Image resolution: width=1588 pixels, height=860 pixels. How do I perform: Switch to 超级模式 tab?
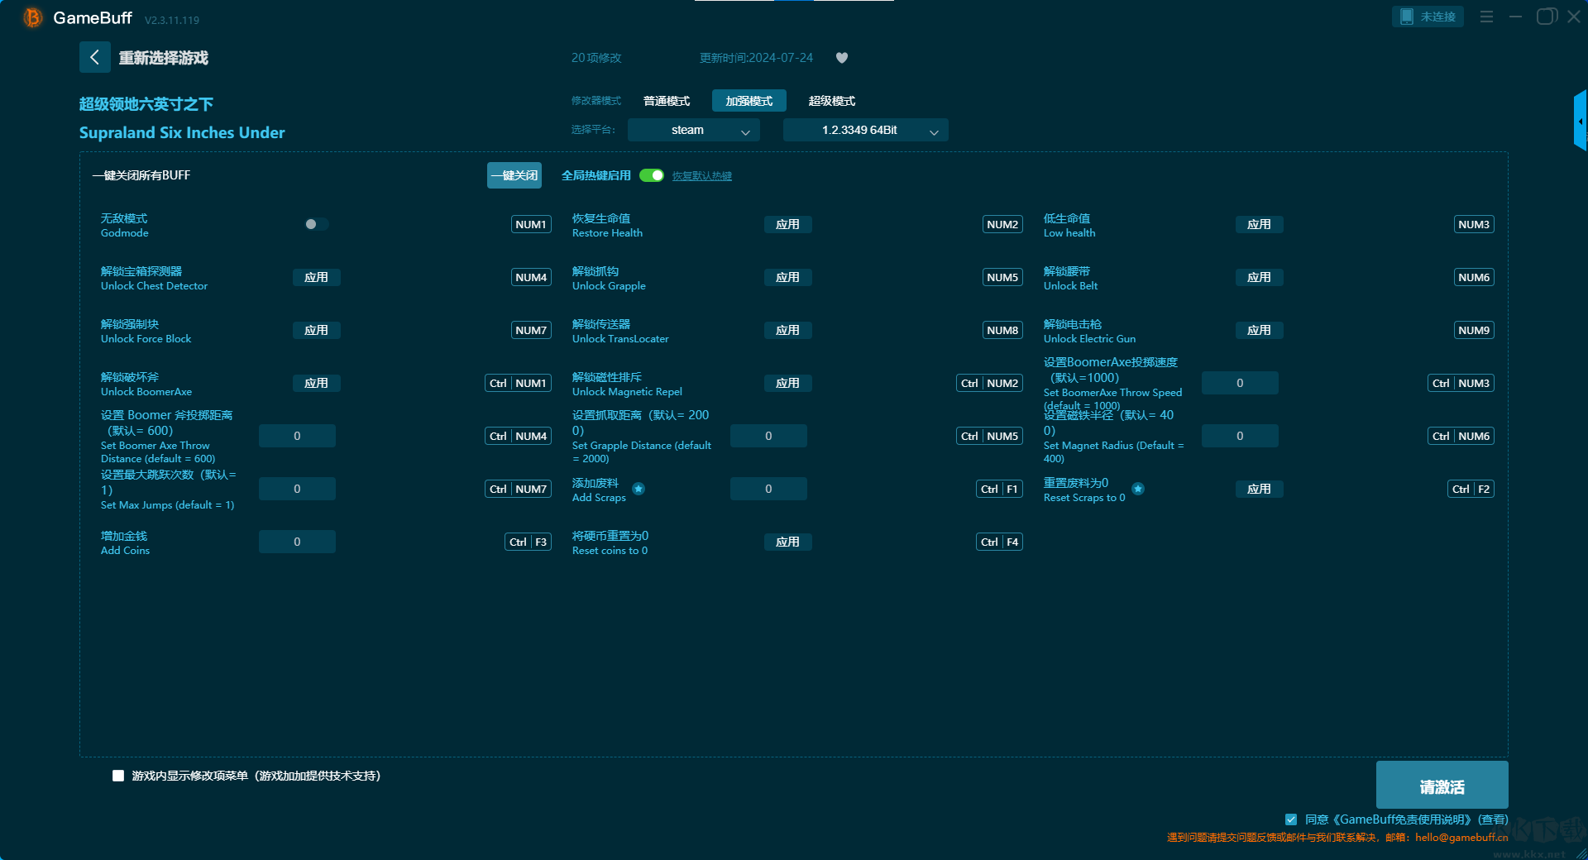click(831, 101)
